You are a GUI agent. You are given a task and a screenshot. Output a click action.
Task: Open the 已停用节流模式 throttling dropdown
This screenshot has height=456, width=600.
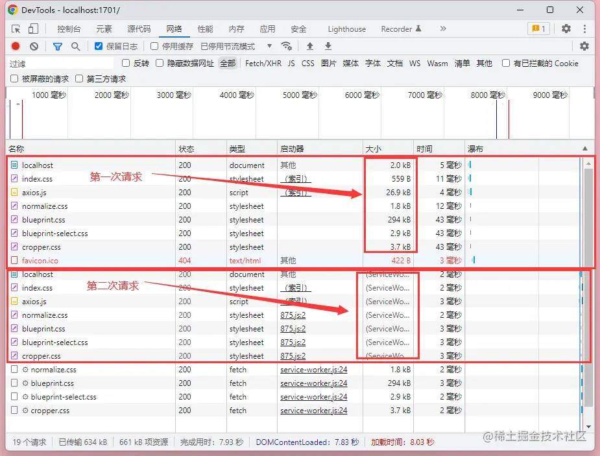pos(237,46)
